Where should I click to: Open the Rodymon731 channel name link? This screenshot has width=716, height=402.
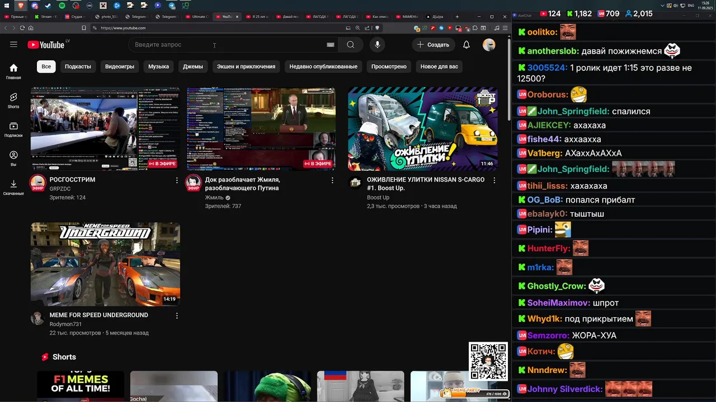[65, 324]
